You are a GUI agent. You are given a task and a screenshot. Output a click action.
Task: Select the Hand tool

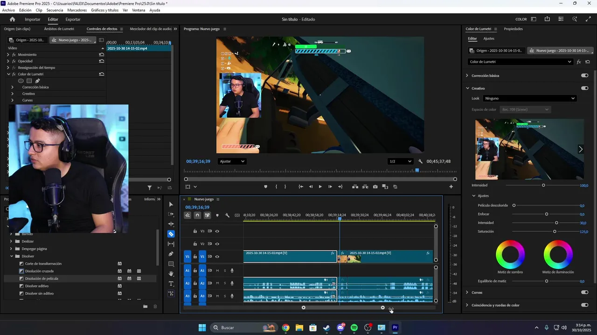(171, 274)
